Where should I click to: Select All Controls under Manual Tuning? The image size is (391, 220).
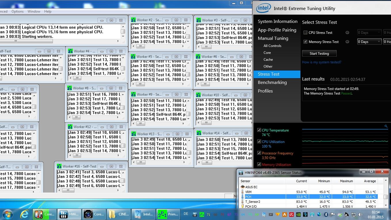pos(272,46)
